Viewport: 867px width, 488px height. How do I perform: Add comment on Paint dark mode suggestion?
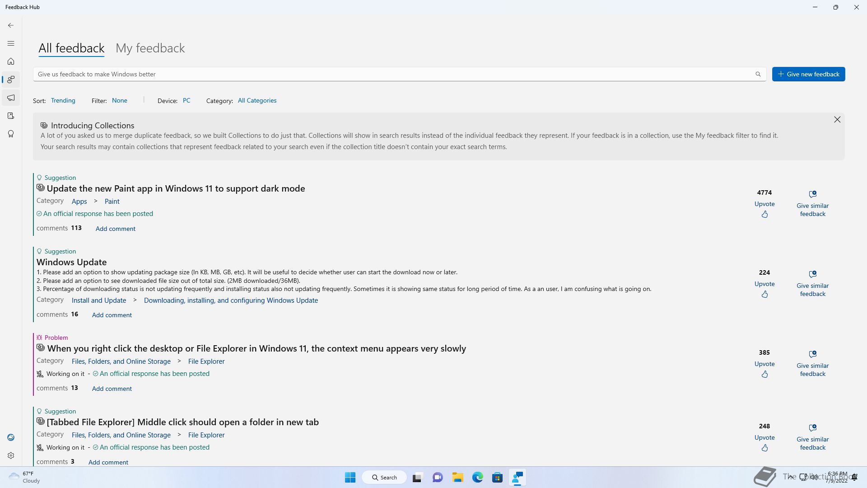click(115, 229)
